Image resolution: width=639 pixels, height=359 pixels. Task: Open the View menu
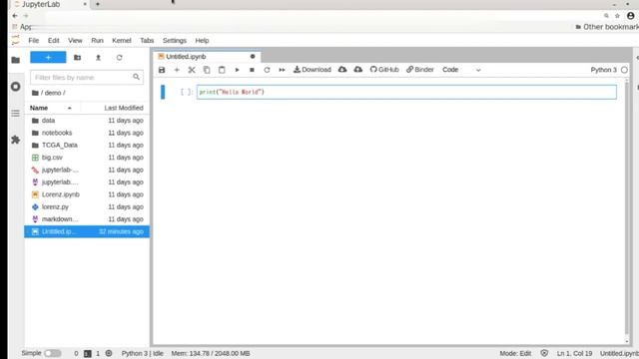point(75,41)
